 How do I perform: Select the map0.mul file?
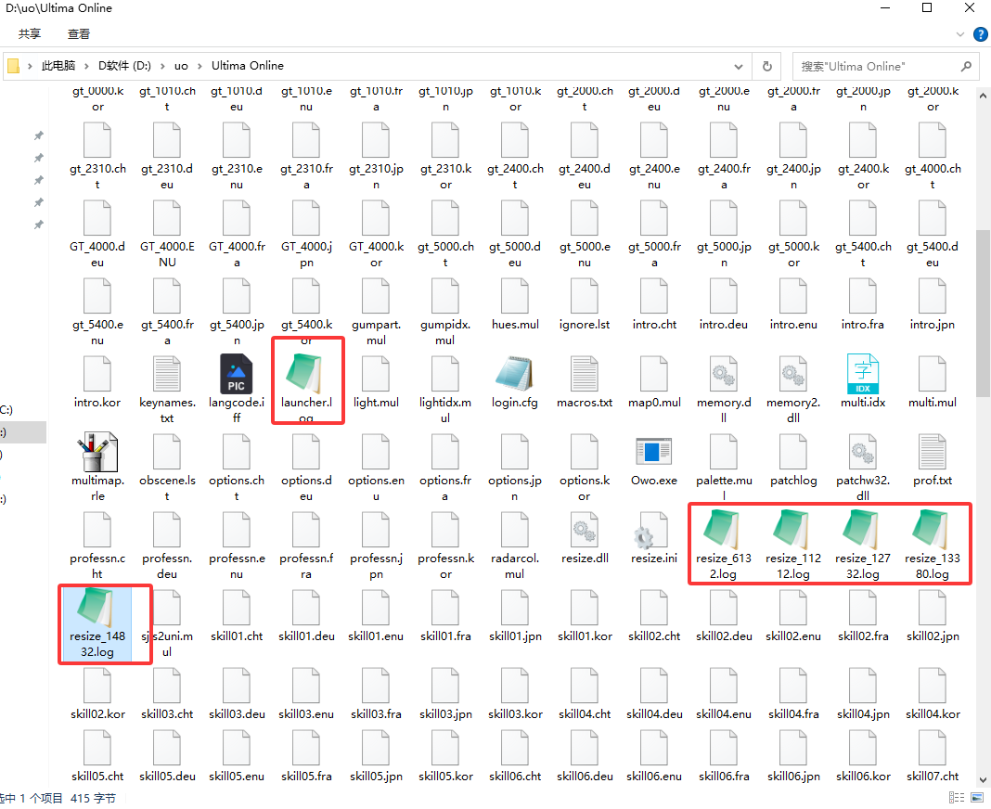tap(654, 382)
